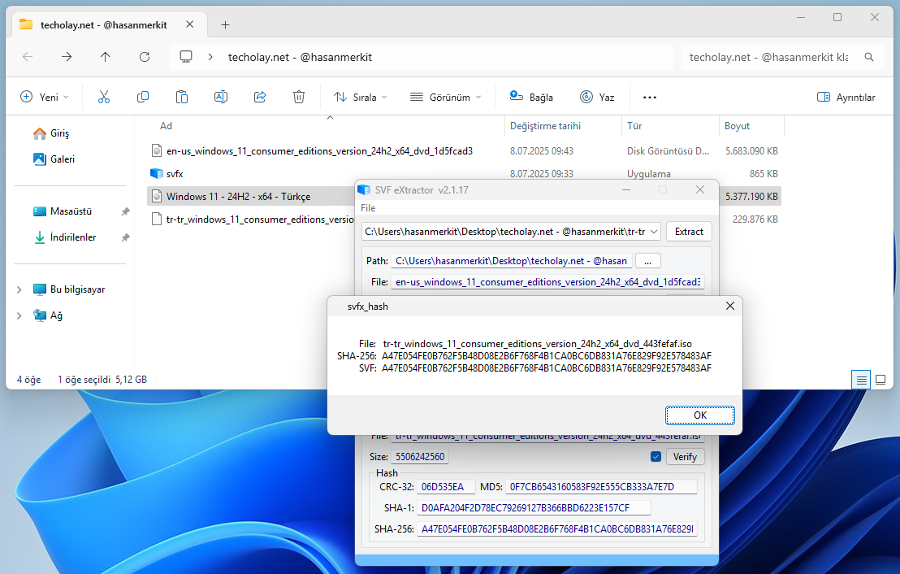
Task: Expand the Ağ tree node
Action: click(x=19, y=315)
